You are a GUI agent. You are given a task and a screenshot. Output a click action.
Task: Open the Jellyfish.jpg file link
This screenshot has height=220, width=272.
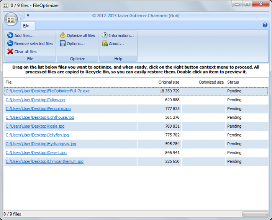[37, 135]
